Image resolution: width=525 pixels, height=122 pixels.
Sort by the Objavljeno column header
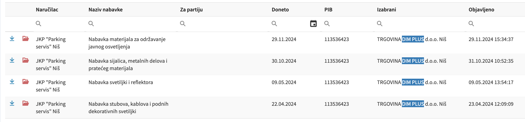point(481,10)
